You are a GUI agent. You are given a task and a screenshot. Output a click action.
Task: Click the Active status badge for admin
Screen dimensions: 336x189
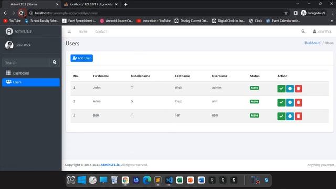click(x=255, y=88)
